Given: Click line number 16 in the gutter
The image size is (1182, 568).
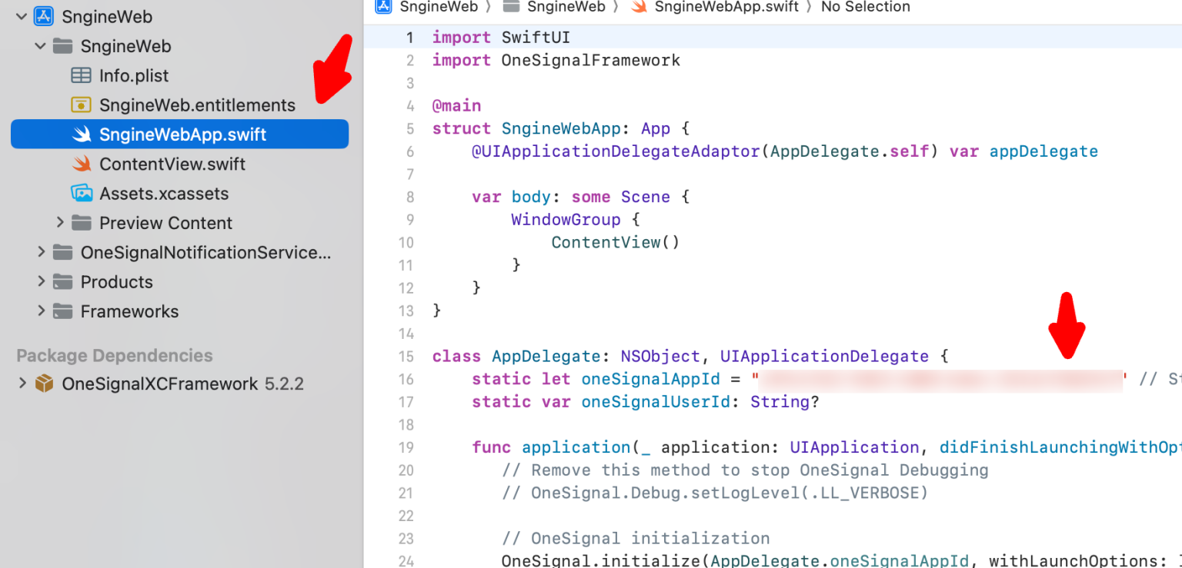Looking at the screenshot, I should [406, 379].
